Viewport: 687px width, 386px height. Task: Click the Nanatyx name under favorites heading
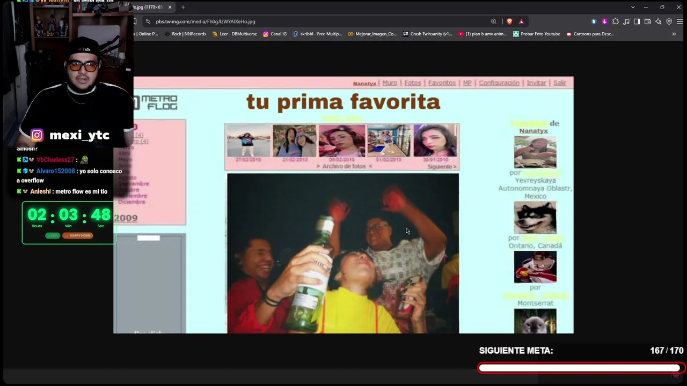click(533, 131)
